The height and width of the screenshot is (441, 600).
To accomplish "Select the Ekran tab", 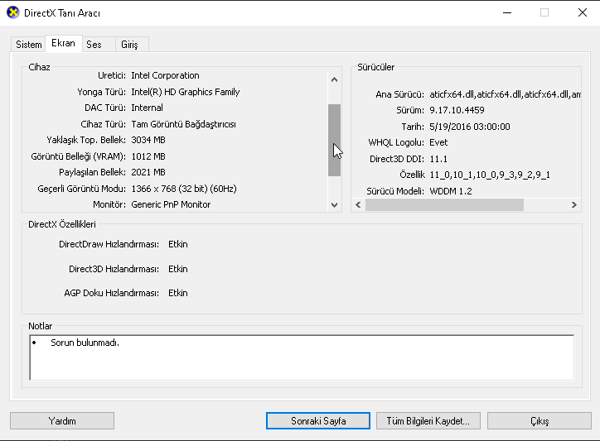I will tap(63, 43).
